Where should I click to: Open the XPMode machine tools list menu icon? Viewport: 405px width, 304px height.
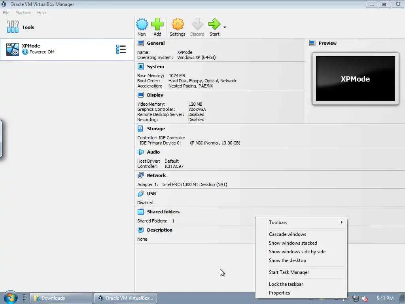pyautogui.click(x=121, y=49)
